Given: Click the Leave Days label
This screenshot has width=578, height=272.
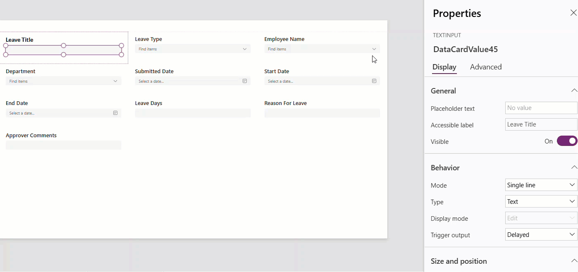Looking at the screenshot, I should click(148, 103).
